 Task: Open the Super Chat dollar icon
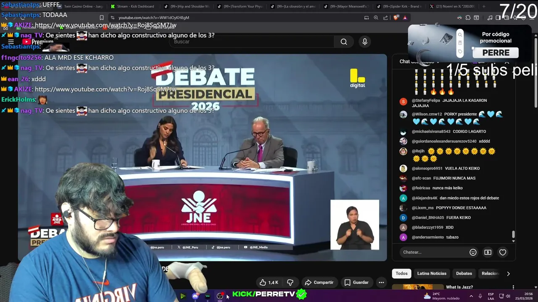click(488, 252)
